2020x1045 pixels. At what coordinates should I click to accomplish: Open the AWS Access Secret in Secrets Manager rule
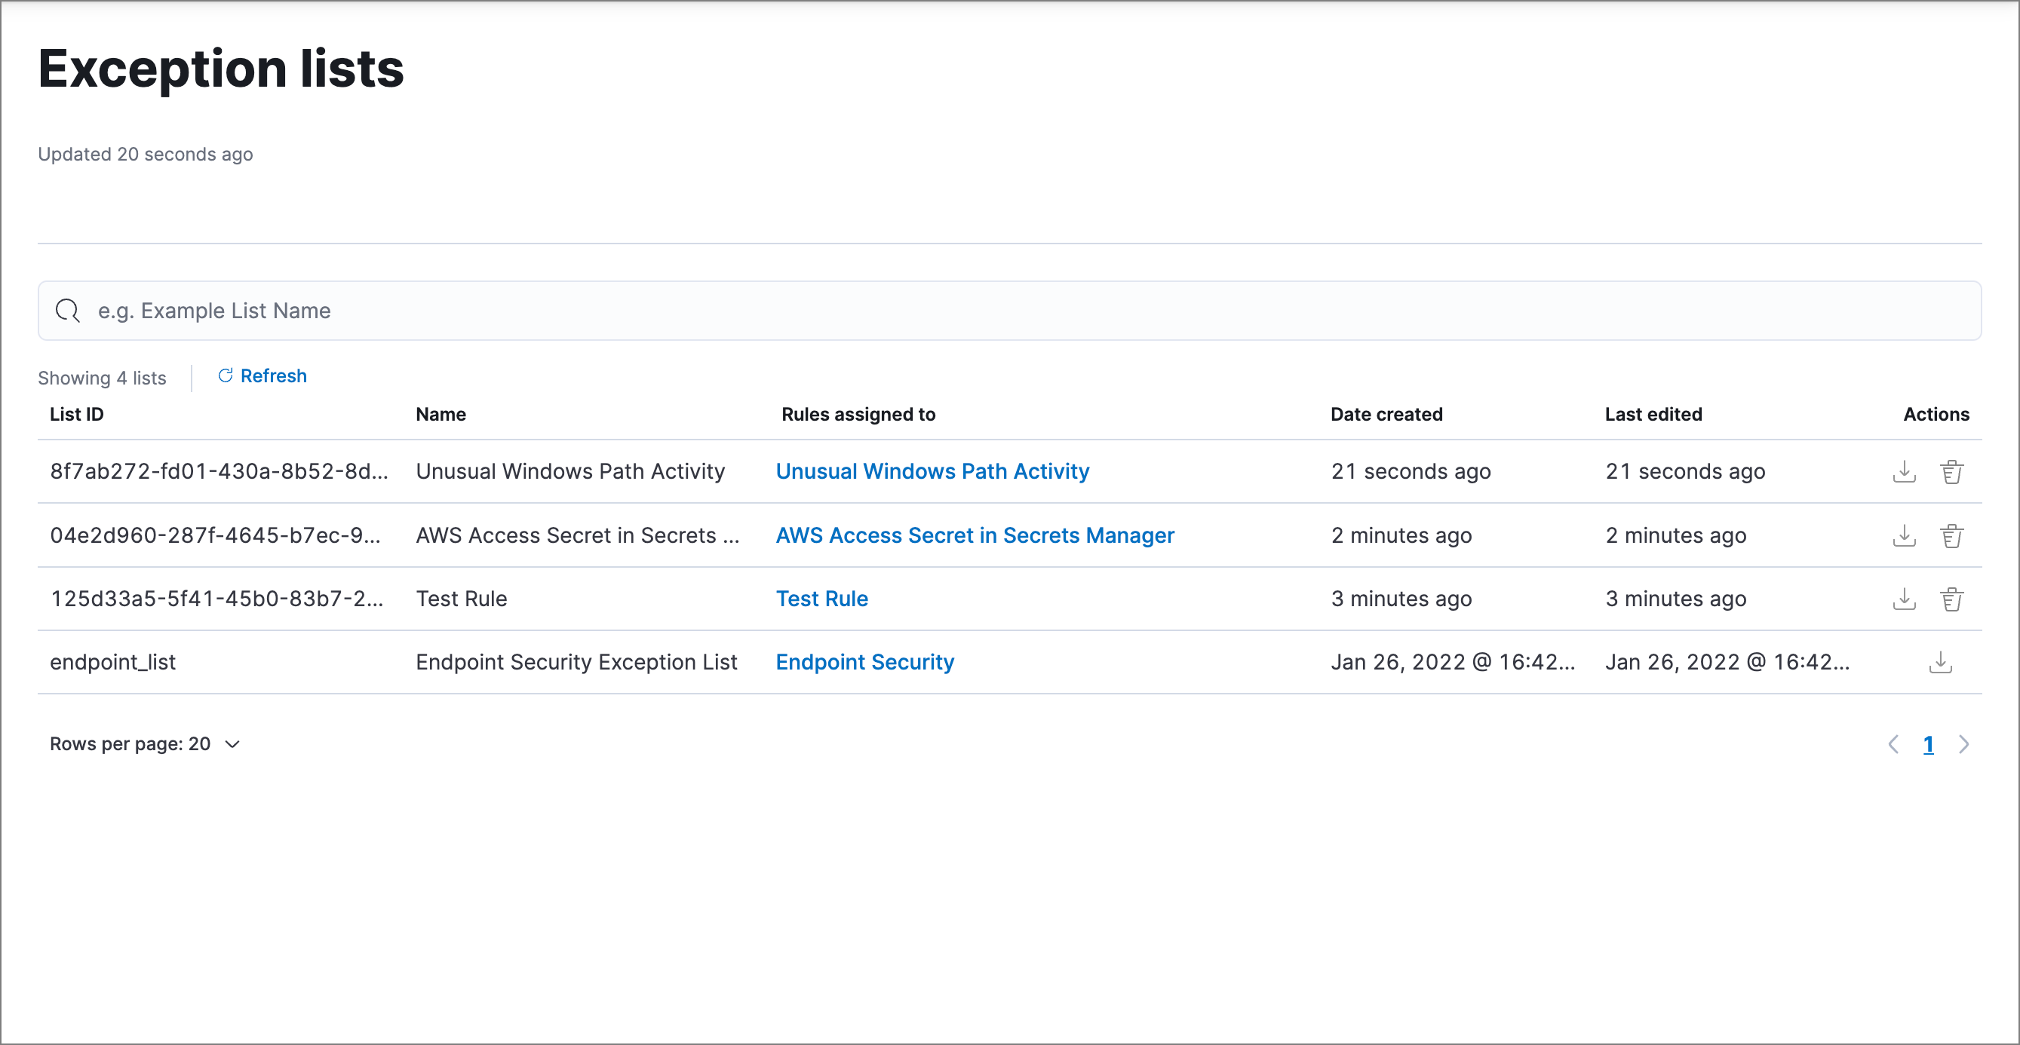[975, 535]
